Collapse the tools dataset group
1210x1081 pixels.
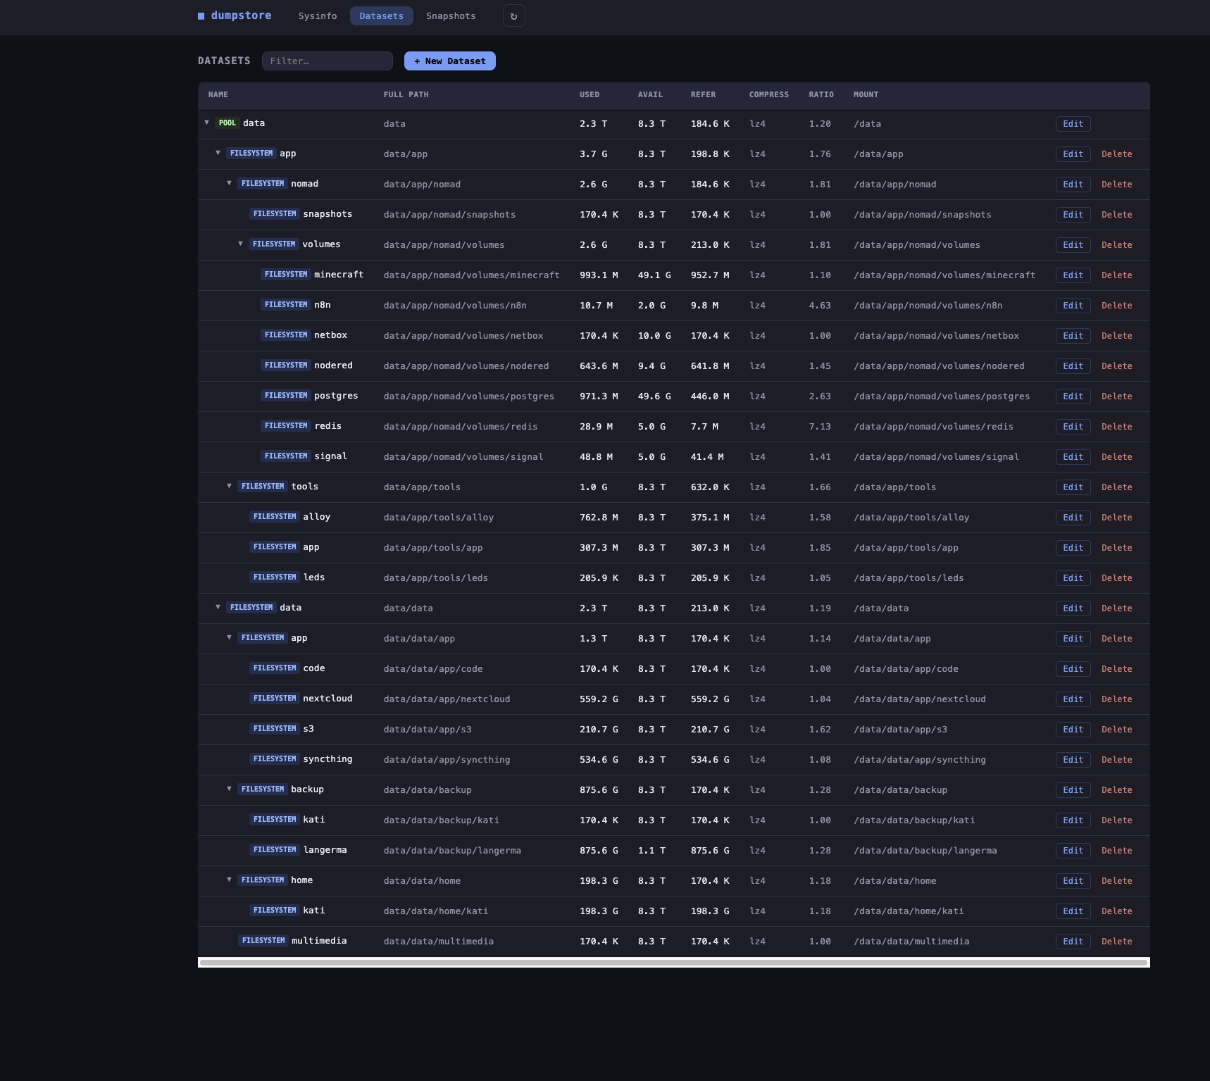coord(228,487)
